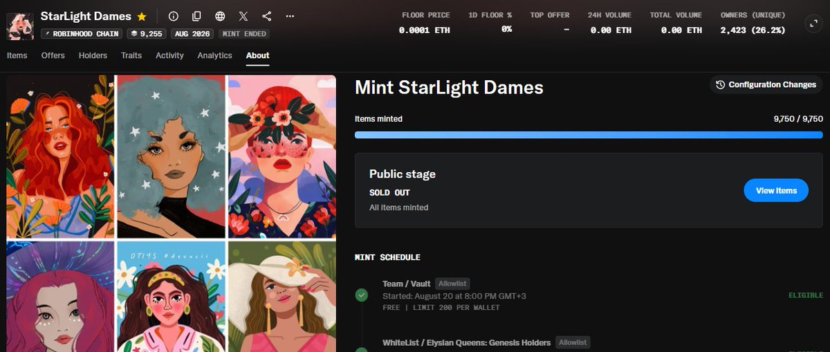Switch to the Items tab
Image resolution: width=830 pixels, height=352 pixels.
coord(17,55)
